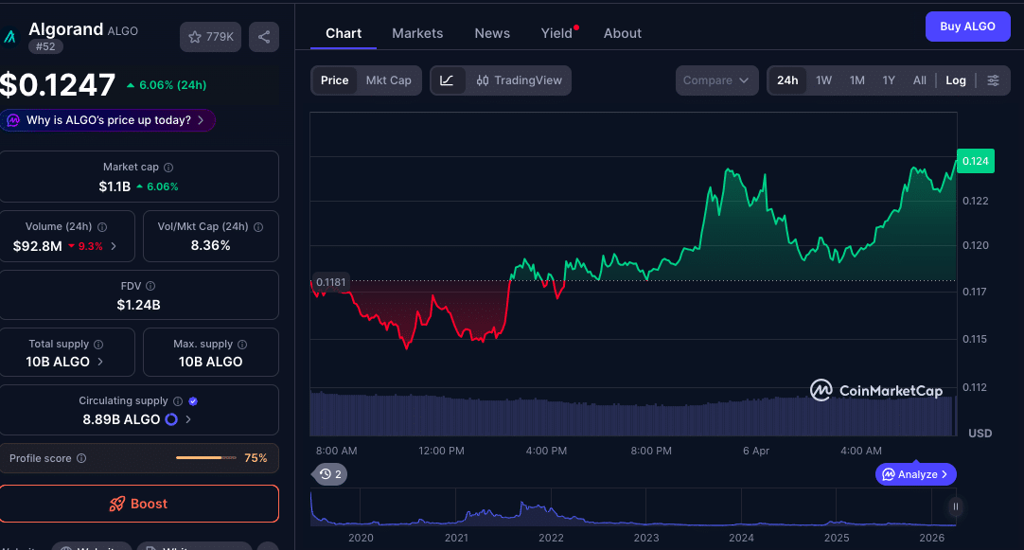
Task: Switch chart to Mkt Cap view
Action: 390,80
